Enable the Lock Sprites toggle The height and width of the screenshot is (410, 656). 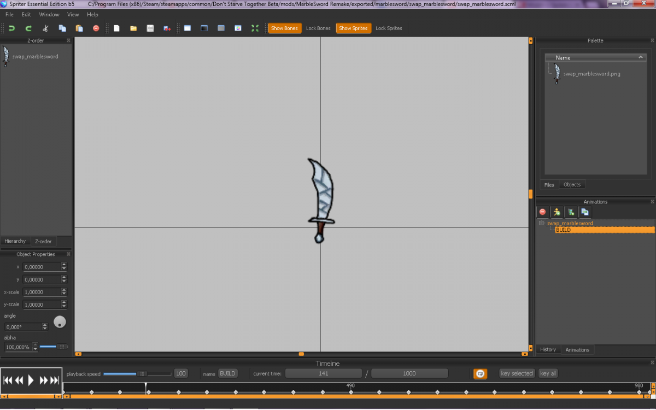click(389, 28)
